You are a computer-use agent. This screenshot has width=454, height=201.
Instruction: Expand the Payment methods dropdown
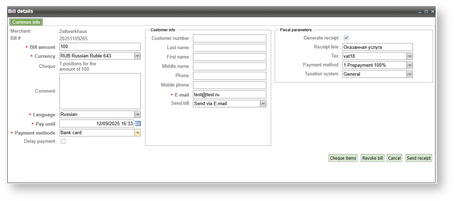point(137,133)
